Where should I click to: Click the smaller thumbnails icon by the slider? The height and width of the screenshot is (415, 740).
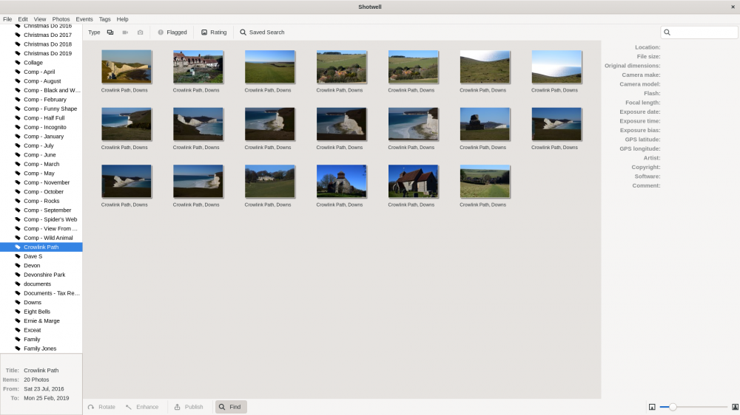point(652,407)
